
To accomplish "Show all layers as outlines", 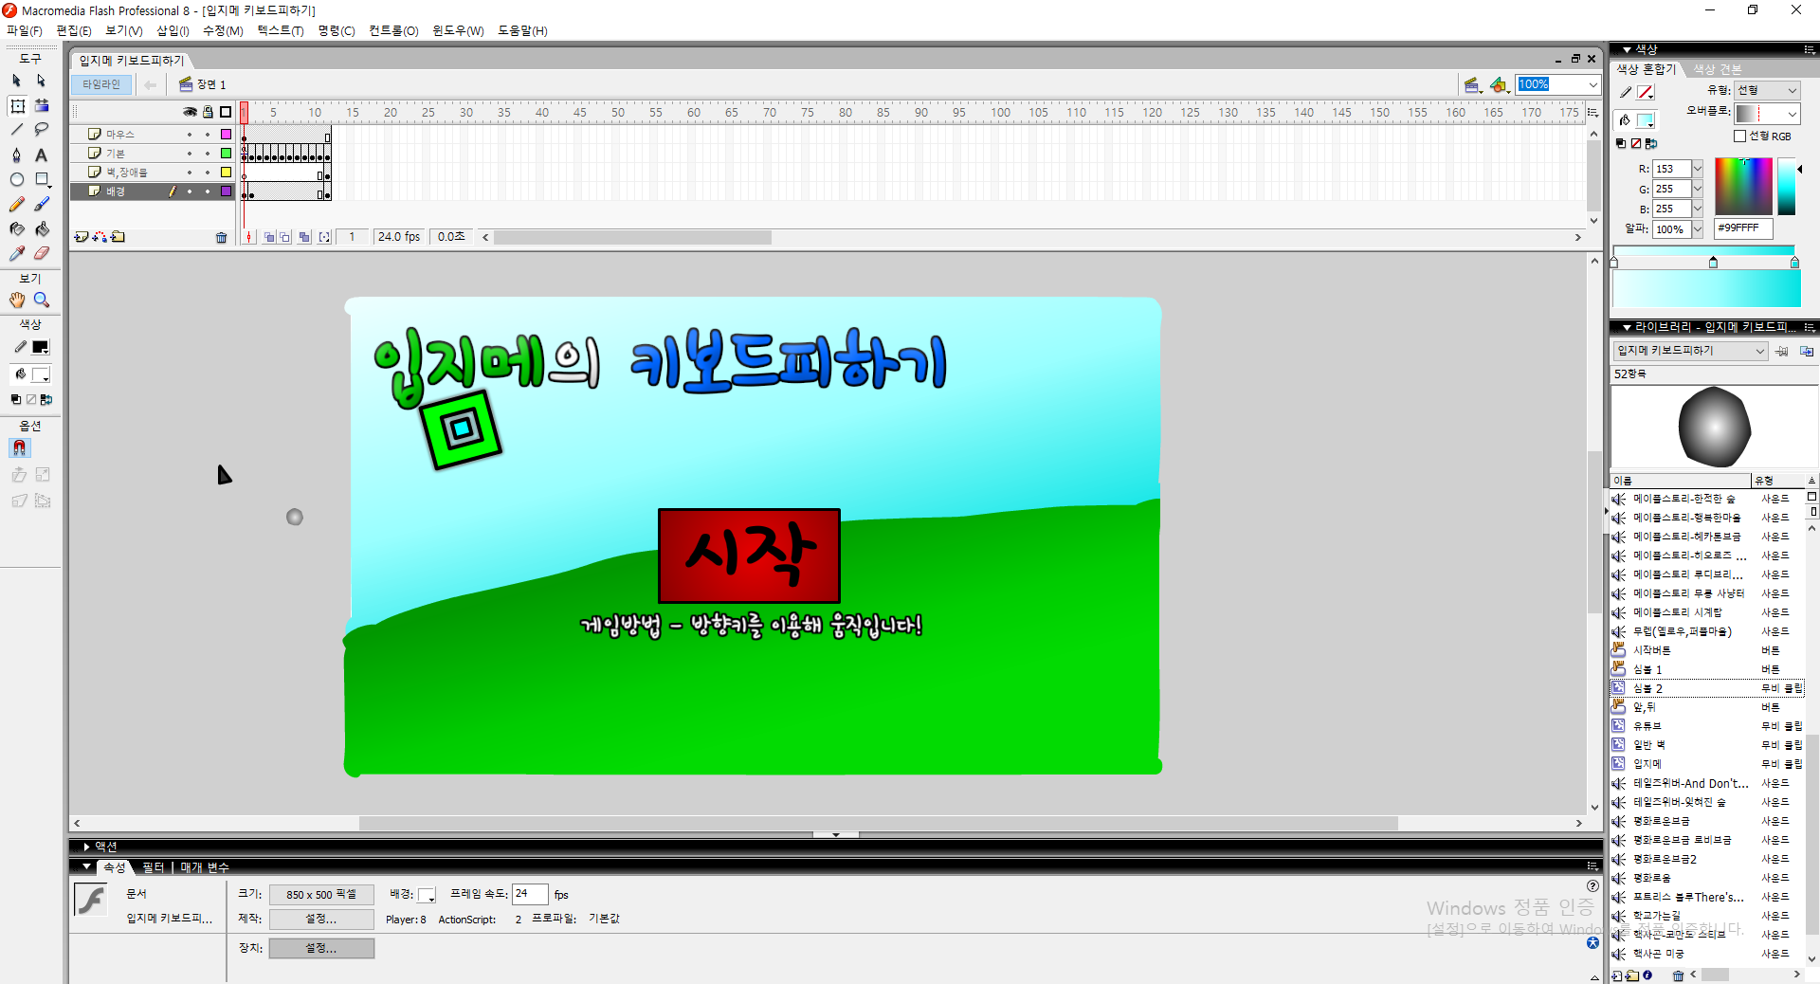I will point(226,112).
